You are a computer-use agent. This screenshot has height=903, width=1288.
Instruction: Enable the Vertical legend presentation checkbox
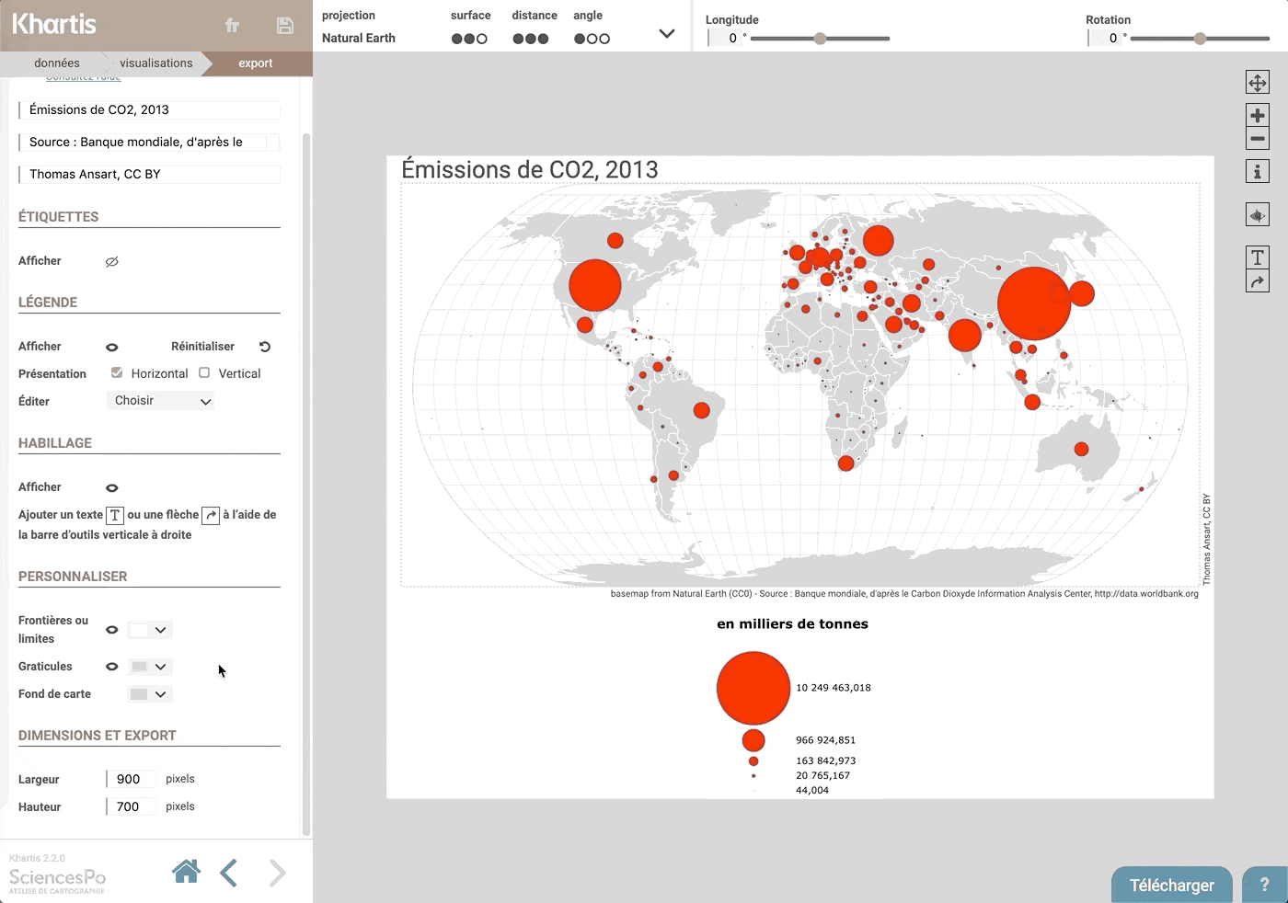(204, 373)
